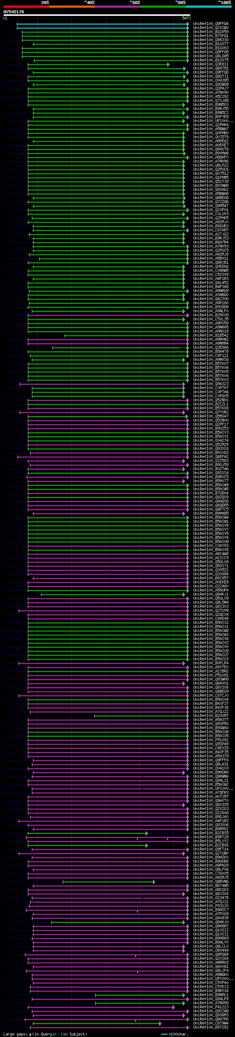Click the orange ~40% identity legend segment

[x=72, y=7]
